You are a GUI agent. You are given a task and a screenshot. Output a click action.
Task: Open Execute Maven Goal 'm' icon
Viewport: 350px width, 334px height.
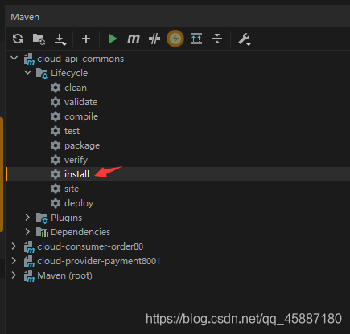pos(134,39)
